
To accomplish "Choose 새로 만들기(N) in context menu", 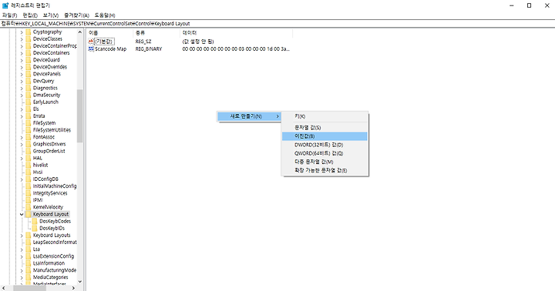I will click(x=249, y=116).
